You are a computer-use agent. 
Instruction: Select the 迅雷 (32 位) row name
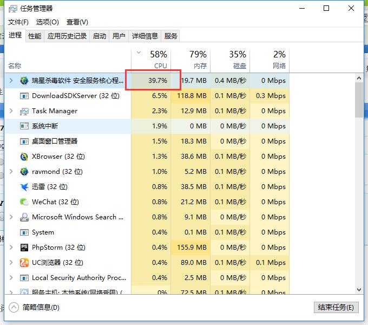click(x=50, y=187)
